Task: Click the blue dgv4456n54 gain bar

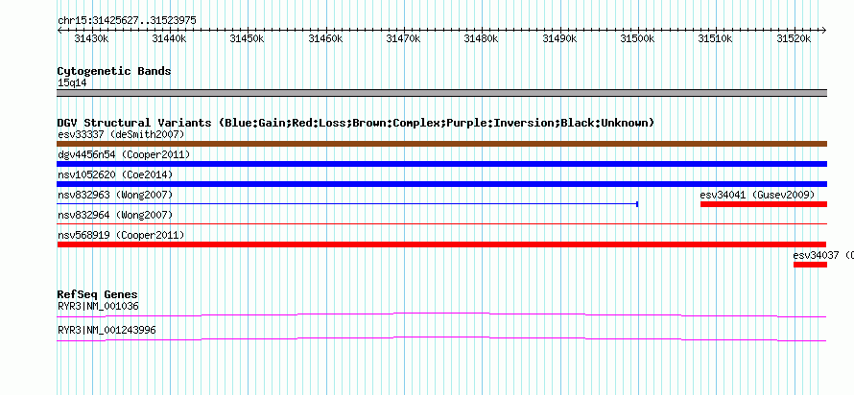Action: (x=441, y=164)
